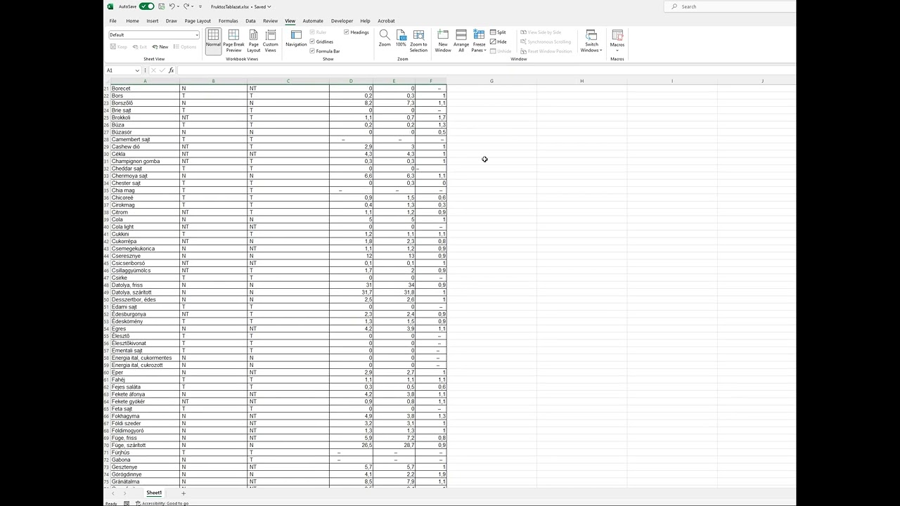The width and height of the screenshot is (900, 506).
Task: Switch to the Data ribbon tab
Action: 250,21
